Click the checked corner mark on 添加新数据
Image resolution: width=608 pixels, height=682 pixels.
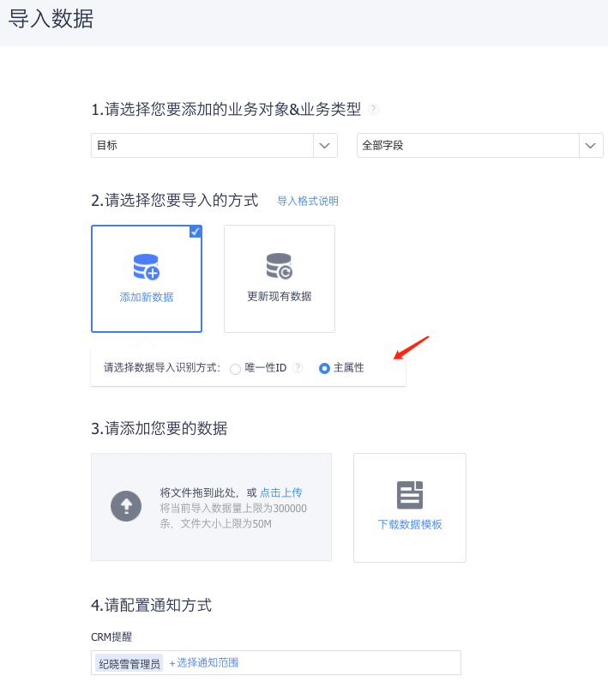(x=196, y=232)
